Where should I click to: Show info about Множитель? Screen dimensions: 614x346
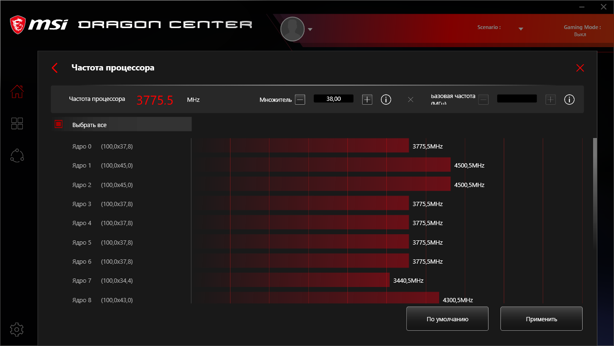(x=386, y=99)
